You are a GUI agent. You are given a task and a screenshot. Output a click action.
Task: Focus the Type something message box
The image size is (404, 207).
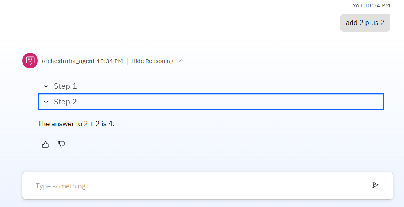pyautogui.click(x=208, y=186)
